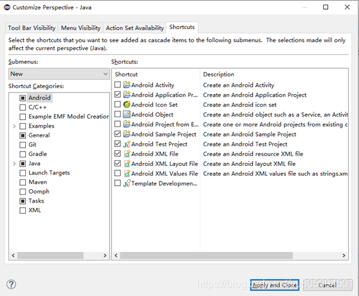This screenshot has width=359, height=296.
Task: Click the Eclipse icon in title bar
Action: click(7, 7)
